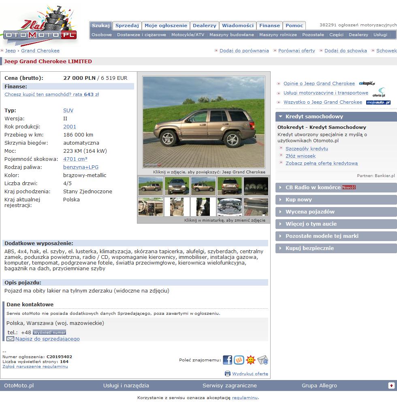
Task: Expand the Kup nowy panel
Action: click(336, 200)
